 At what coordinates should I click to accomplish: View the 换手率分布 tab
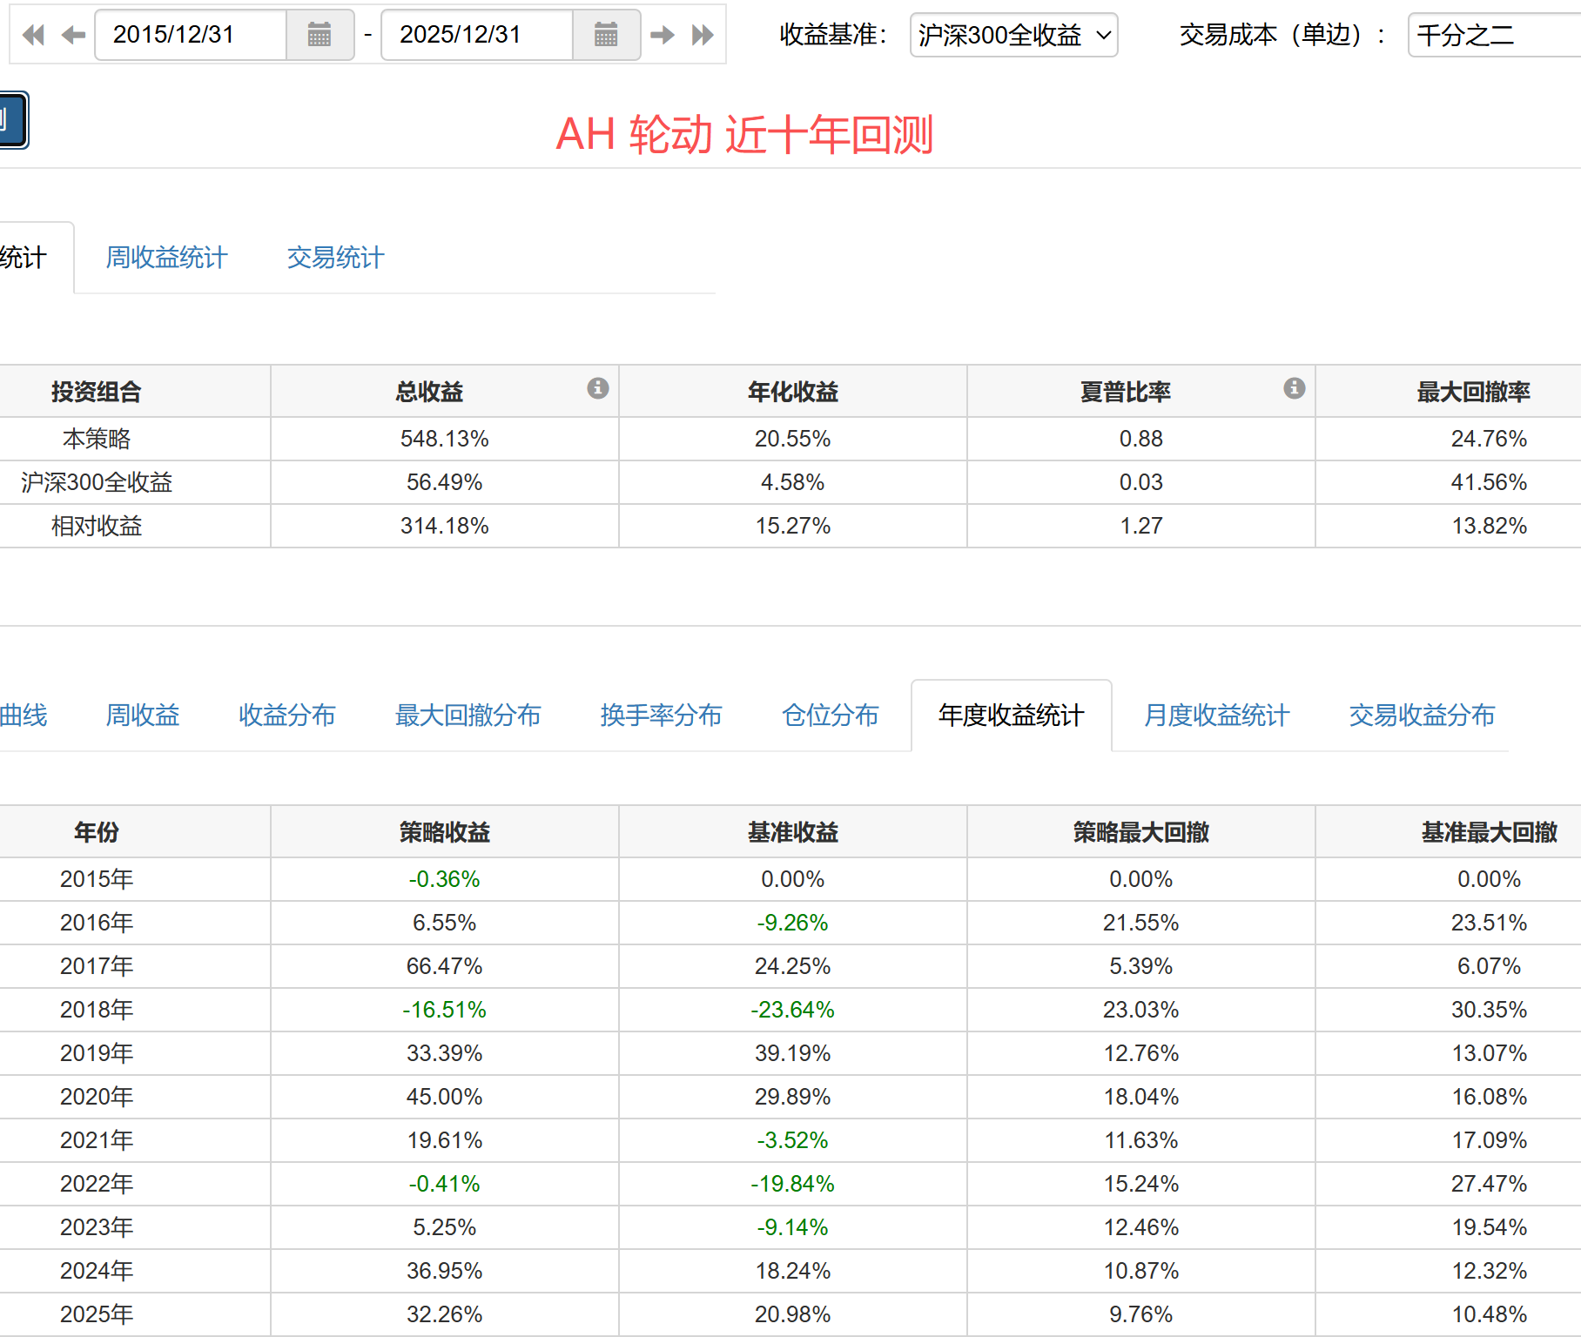point(661,716)
